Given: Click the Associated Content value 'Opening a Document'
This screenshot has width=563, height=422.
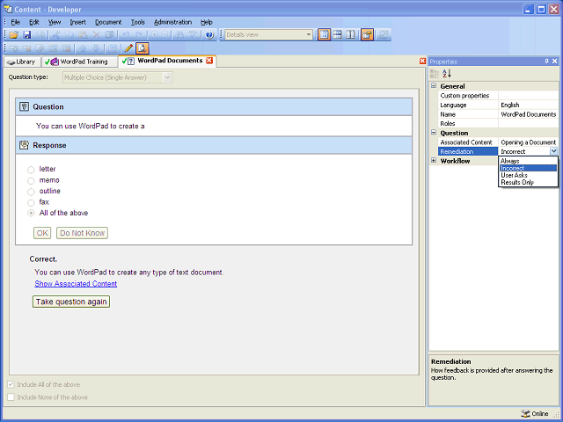Looking at the screenshot, I should pyautogui.click(x=528, y=142).
